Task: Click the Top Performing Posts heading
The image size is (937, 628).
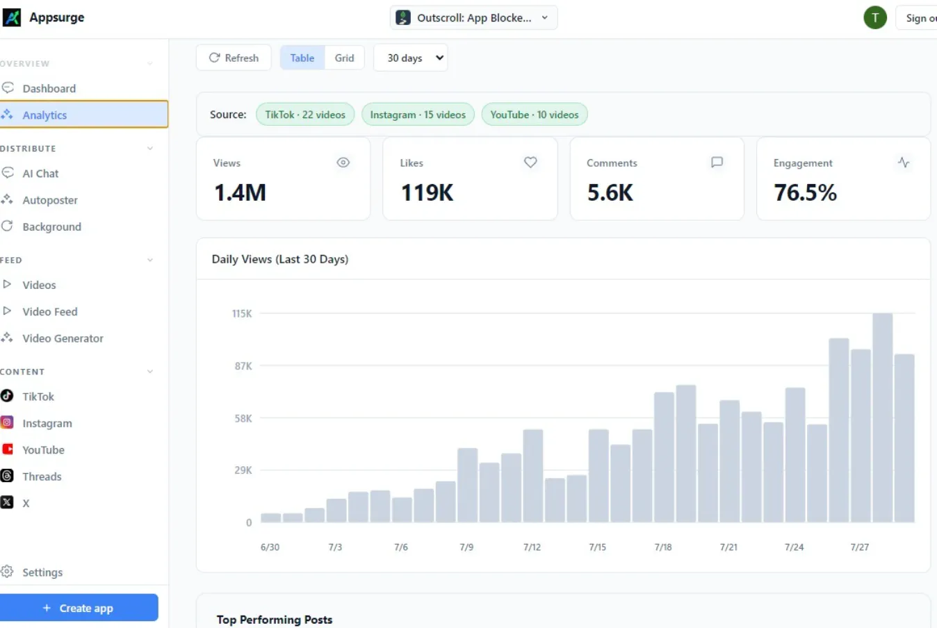Action: [275, 620]
